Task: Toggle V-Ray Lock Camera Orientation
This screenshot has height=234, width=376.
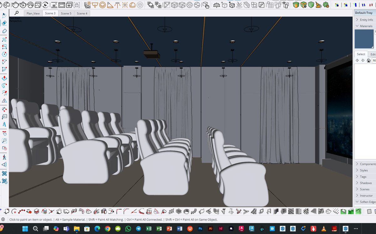Action: pos(77,5)
